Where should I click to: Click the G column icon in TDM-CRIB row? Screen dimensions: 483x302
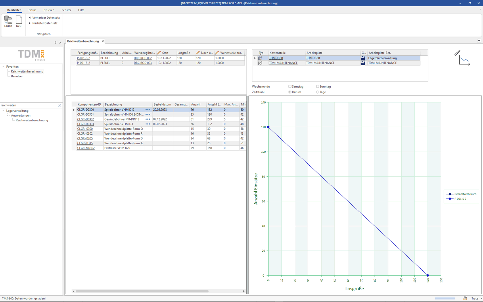pos(363,58)
